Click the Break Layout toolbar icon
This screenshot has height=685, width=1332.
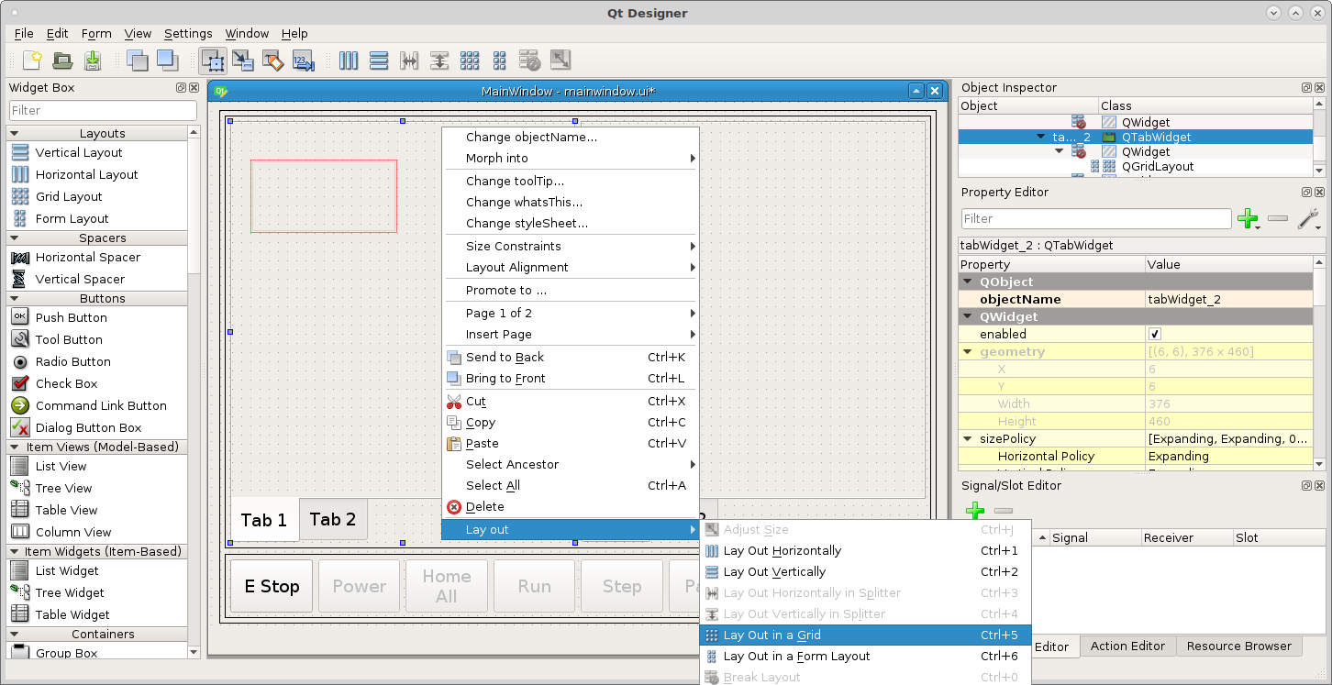point(530,61)
